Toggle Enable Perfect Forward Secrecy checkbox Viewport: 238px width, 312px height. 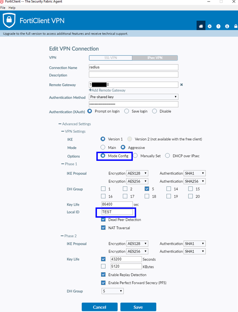(x=103, y=283)
